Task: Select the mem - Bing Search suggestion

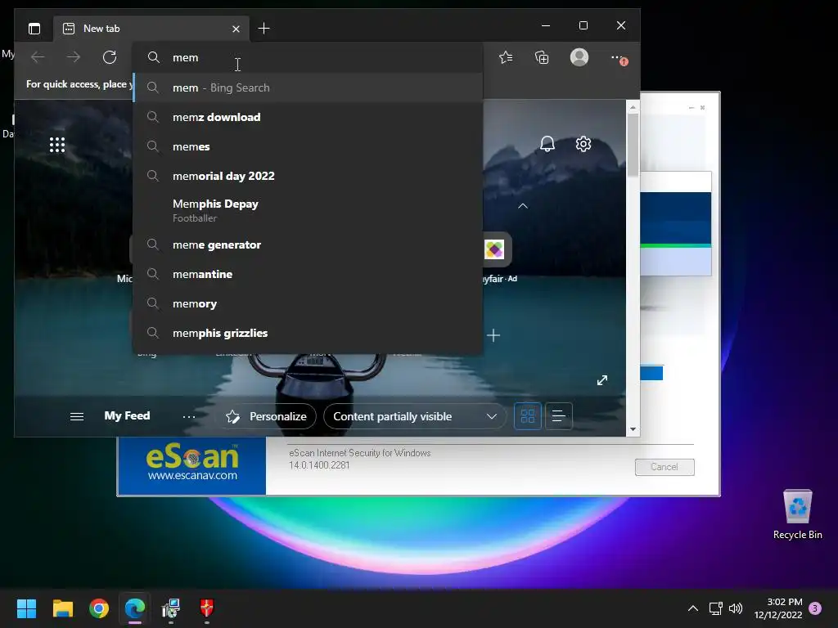Action: (x=308, y=87)
